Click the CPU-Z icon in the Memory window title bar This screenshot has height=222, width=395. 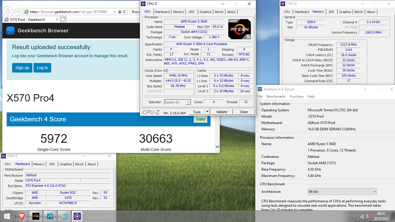pyautogui.click(x=283, y=4)
